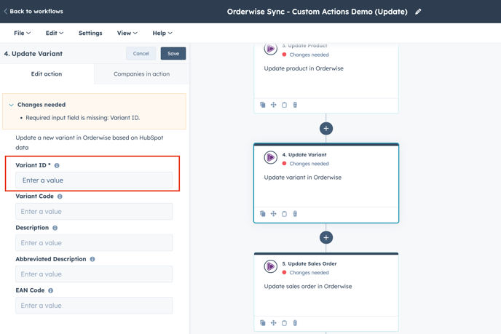Click copy icon on Update Variant card
The width and height of the screenshot is (501, 334).
(x=284, y=214)
